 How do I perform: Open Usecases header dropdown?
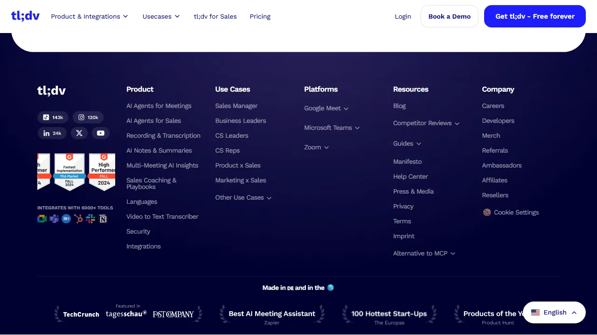click(x=161, y=16)
